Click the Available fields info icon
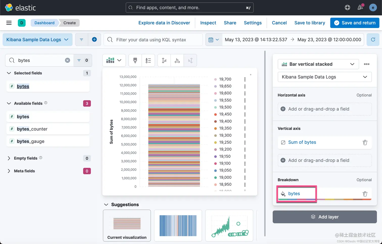This screenshot has height=244, width=382. coord(46,103)
